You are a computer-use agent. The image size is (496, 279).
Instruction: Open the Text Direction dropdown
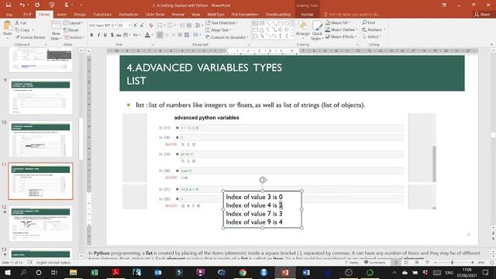(x=222, y=22)
